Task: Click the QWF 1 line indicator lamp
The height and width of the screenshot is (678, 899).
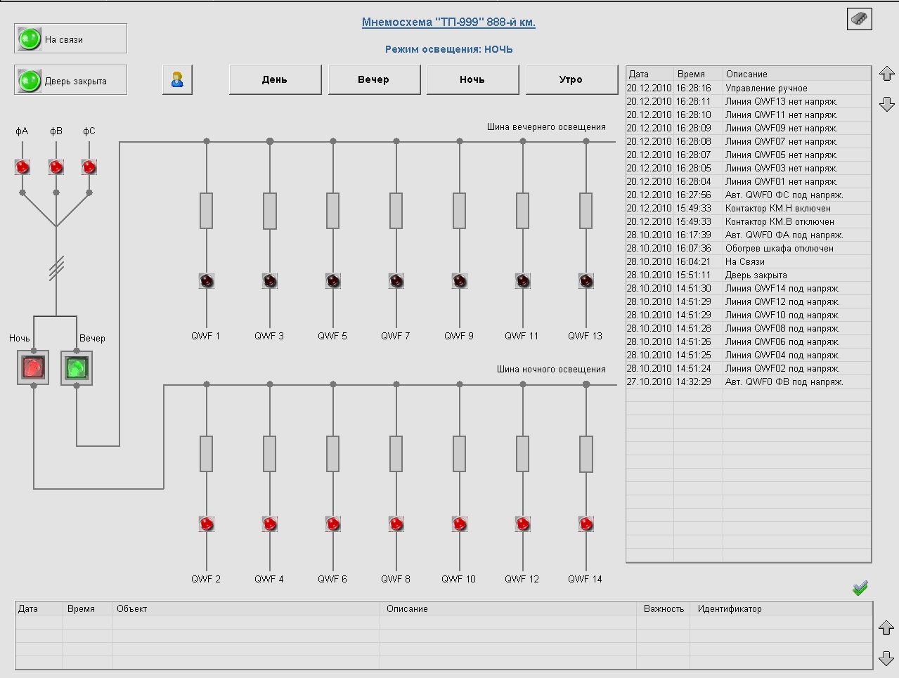Action: point(206,281)
